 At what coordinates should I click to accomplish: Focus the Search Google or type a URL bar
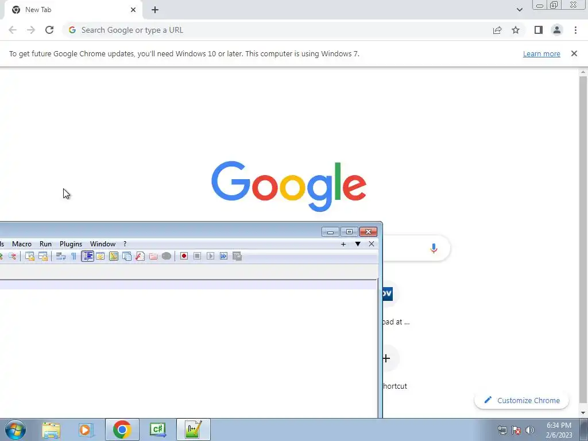coord(277,30)
